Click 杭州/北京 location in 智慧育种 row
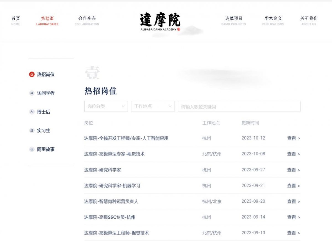332x241 pixels. pos(212,202)
